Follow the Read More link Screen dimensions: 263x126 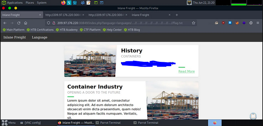coord(186,71)
